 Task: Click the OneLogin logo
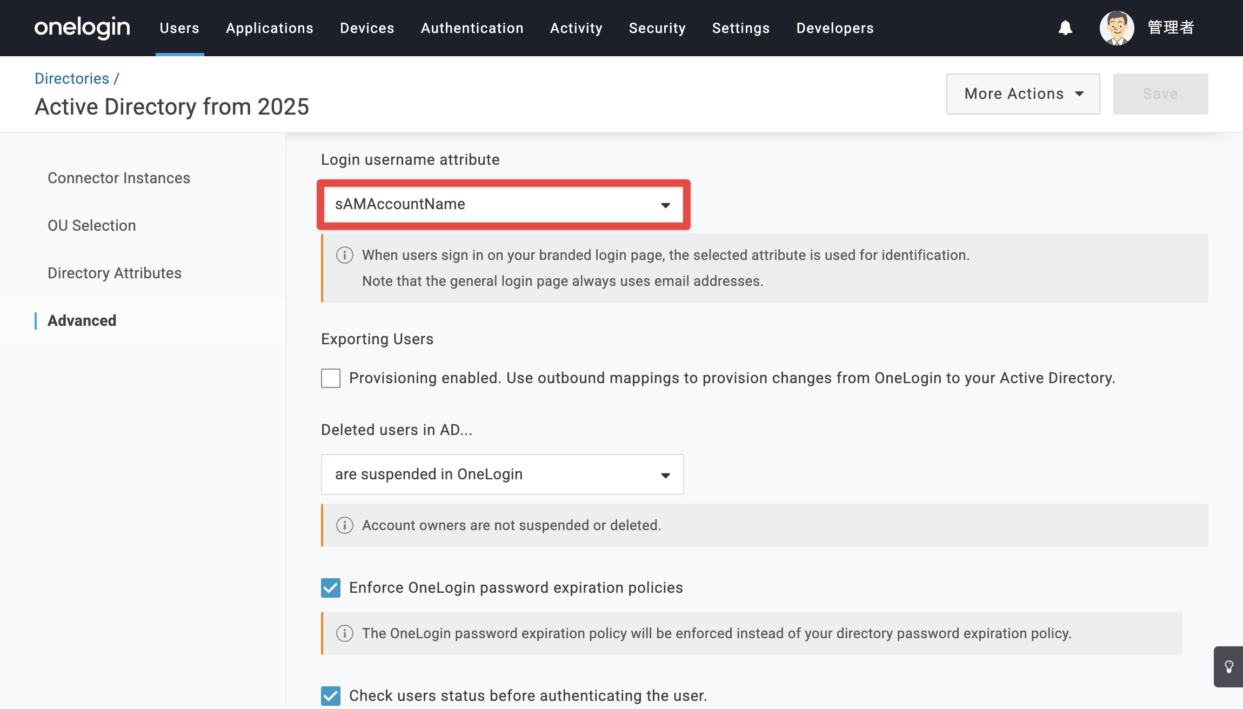pyautogui.click(x=82, y=28)
